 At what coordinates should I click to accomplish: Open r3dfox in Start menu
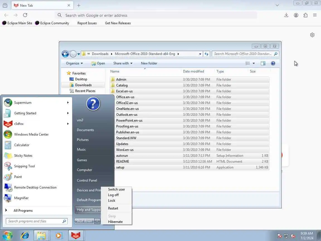37,124
